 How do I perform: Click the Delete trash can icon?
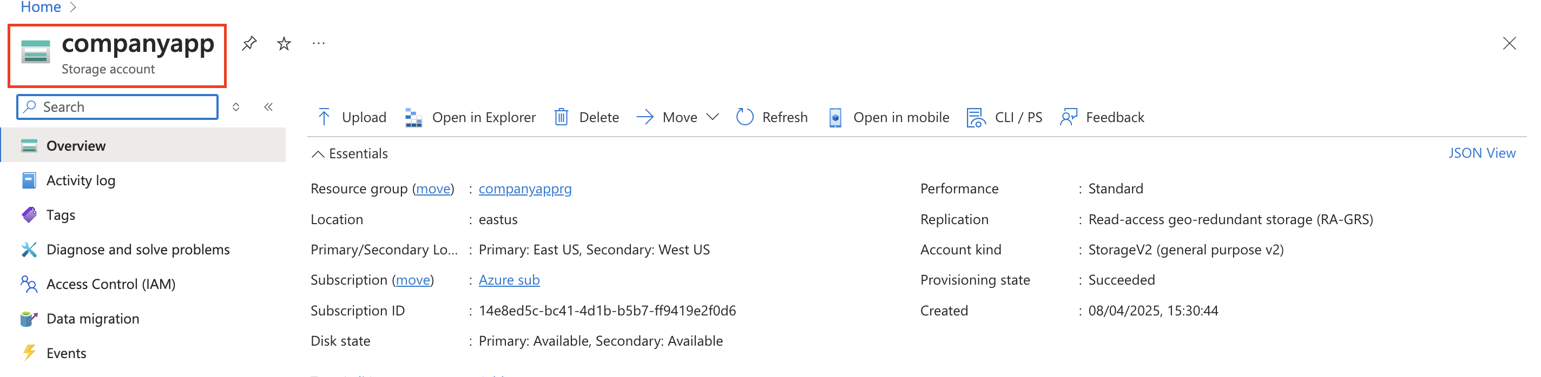pyautogui.click(x=561, y=117)
